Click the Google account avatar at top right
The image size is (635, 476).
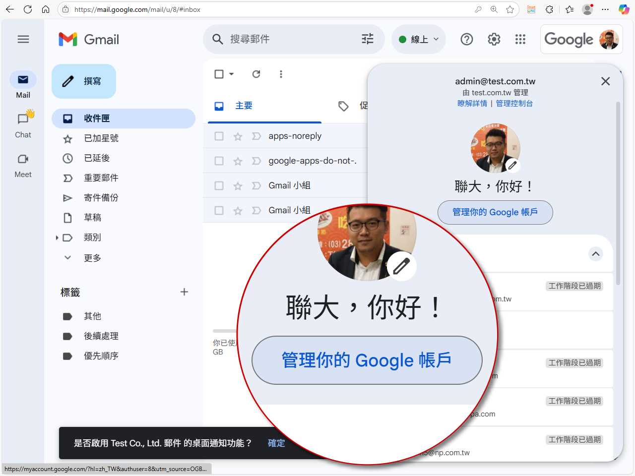[x=609, y=39]
